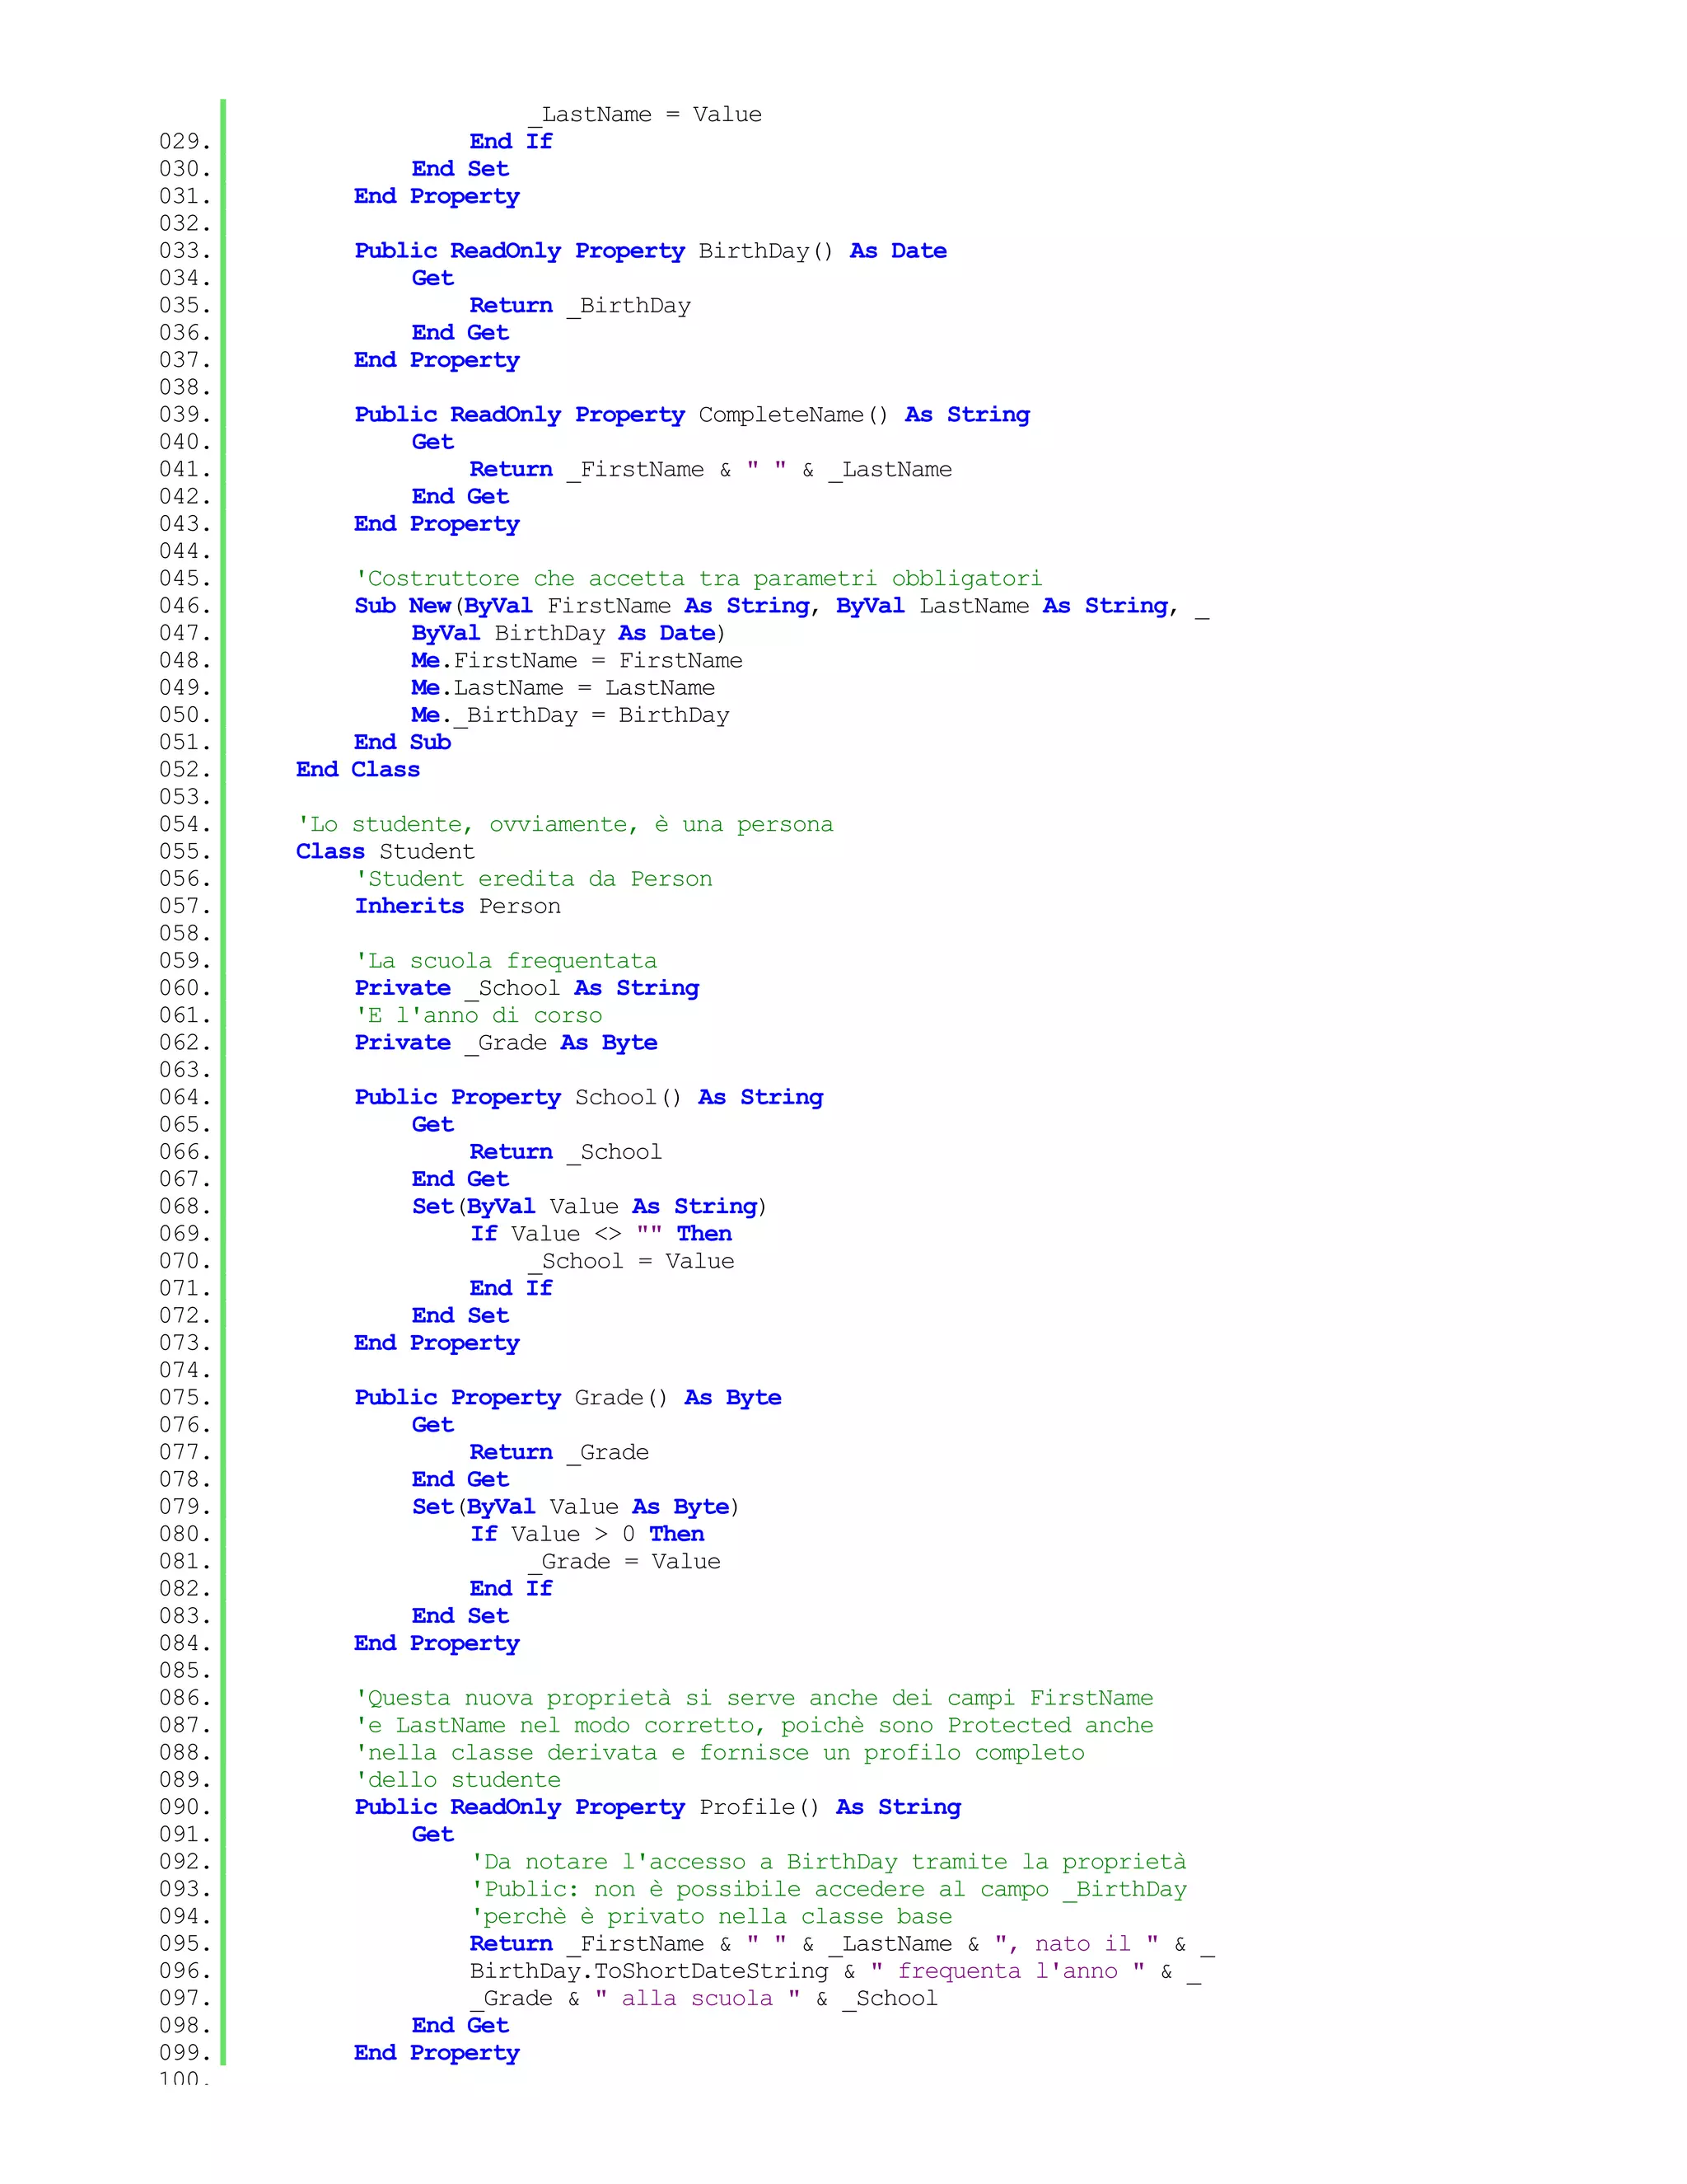Image resolution: width=1687 pixels, height=2184 pixels.
Task: Click the string literal 'alla scuola'
Action: click(x=697, y=1999)
